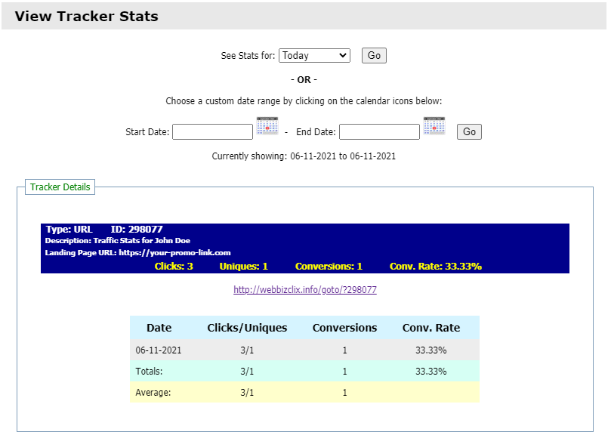Click the custom date range instruction text

pyautogui.click(x=304, y=101)
